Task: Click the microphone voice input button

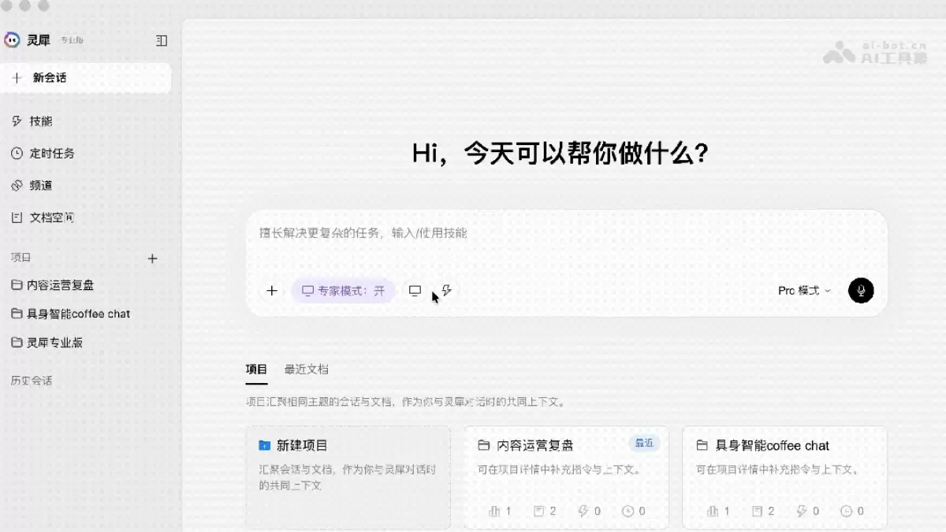Action: coord(861,291)
